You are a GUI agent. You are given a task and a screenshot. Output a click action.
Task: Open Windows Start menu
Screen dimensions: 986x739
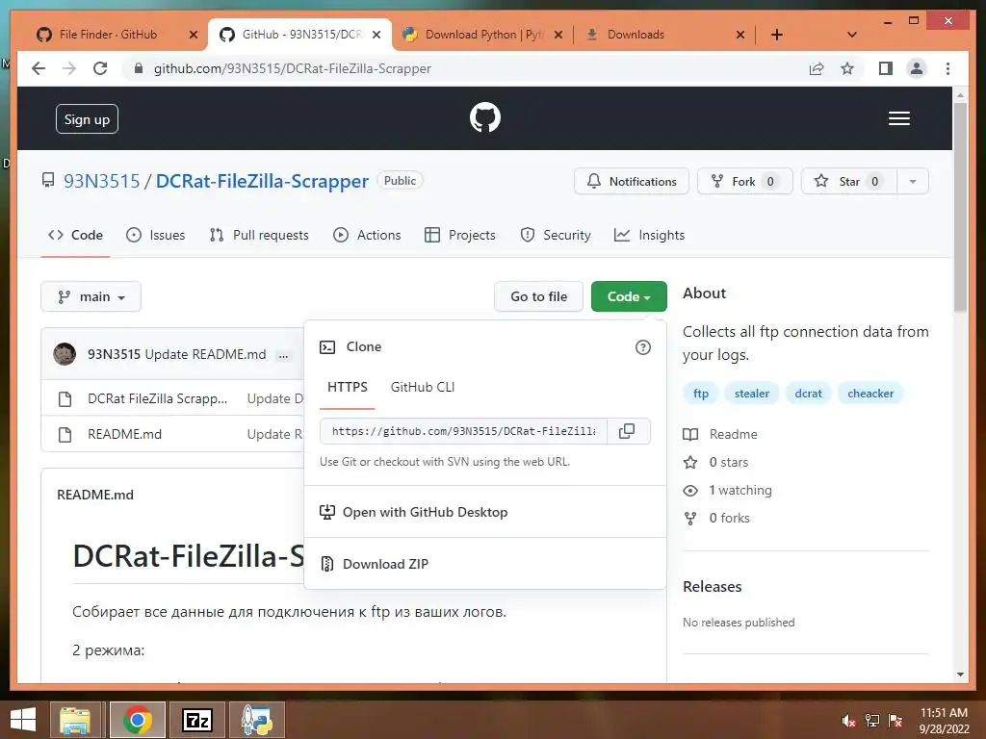coord(23,720)
